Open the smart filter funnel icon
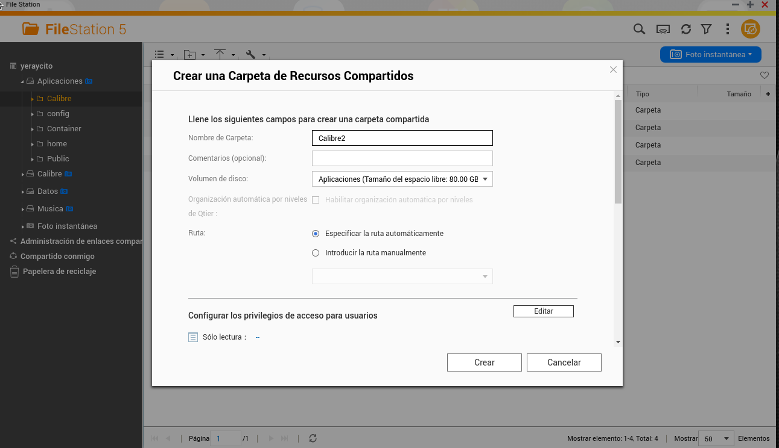The height and width of the screenshot is (448, 779). click(x=707, y=29)
